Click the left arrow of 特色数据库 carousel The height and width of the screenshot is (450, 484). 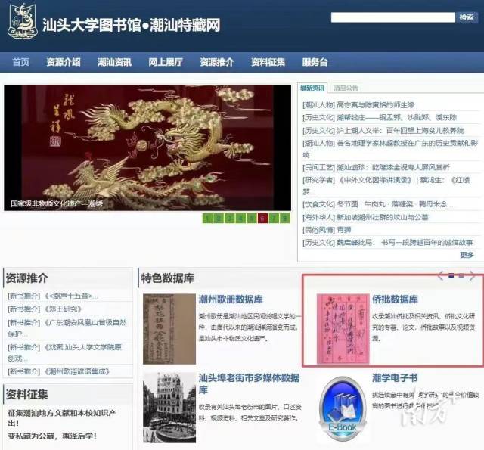coord(441,275)
